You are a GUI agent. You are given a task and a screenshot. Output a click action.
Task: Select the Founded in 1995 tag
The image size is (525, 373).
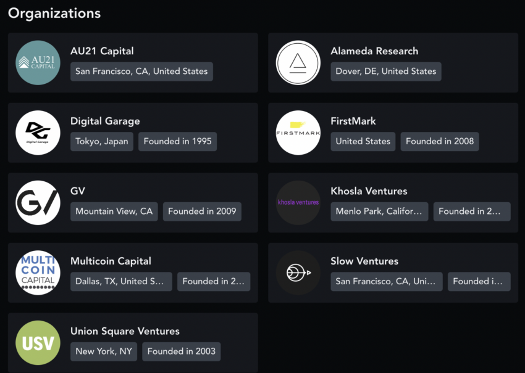[177, 141]
